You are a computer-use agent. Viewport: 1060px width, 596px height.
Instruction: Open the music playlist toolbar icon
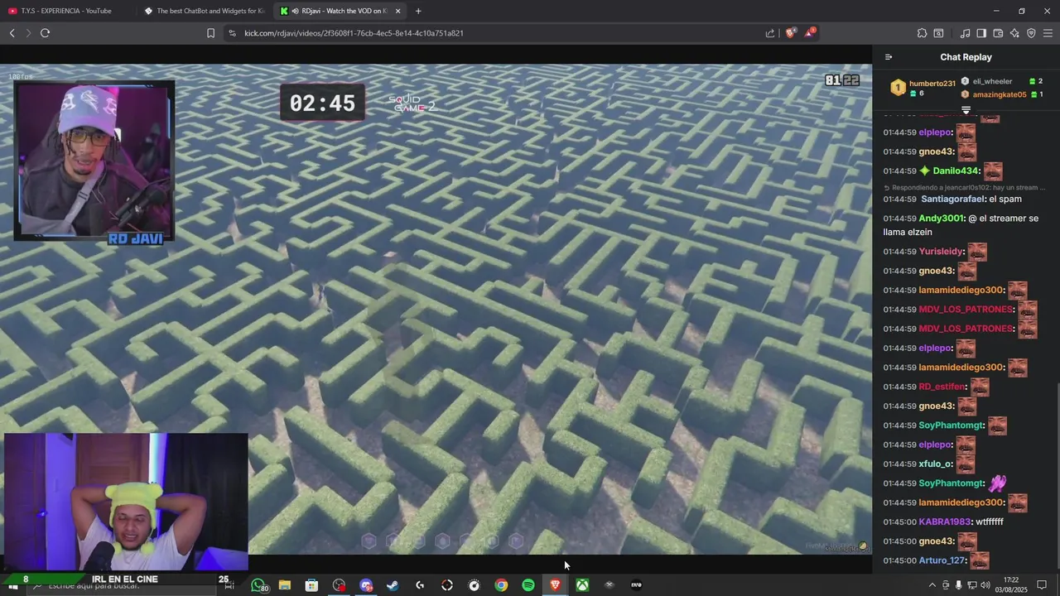tap(965, 33)
